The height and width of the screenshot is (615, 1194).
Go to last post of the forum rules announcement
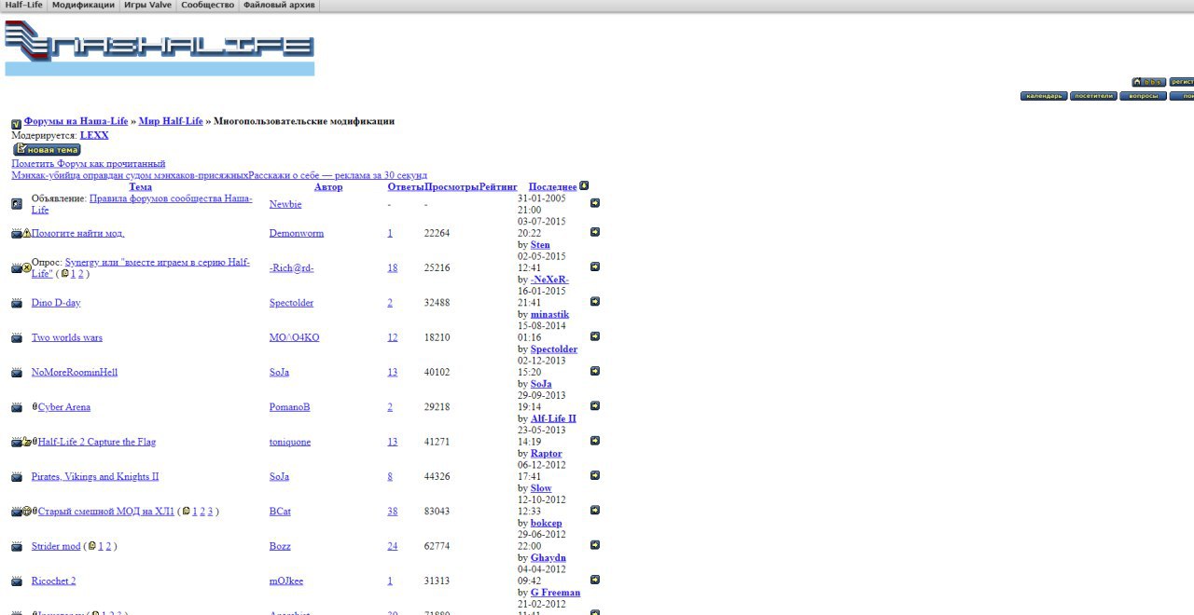click(x=595, y=202)
